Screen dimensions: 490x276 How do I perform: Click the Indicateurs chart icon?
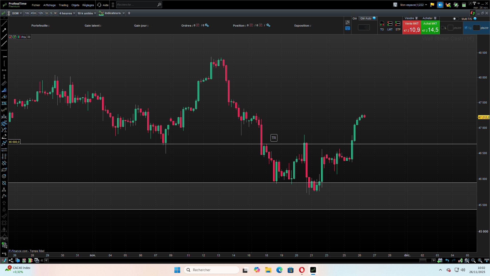tap(101, 13)
